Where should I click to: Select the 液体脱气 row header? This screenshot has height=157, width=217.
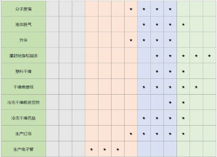tap(24, 24)
